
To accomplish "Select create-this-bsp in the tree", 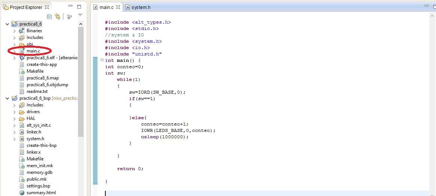I will pos(42,145).
